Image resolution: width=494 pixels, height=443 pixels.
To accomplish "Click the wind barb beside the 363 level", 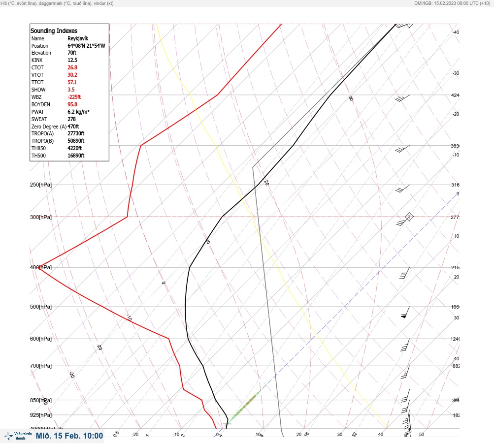I will (402, 149).
